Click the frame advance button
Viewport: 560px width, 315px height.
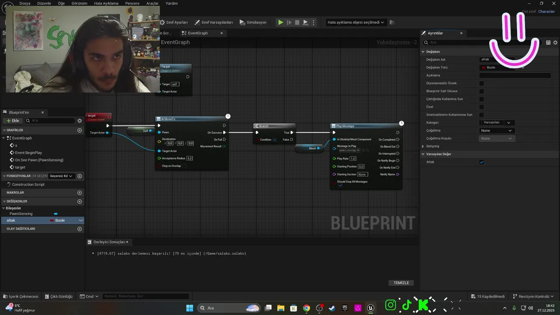pos(289,22)
